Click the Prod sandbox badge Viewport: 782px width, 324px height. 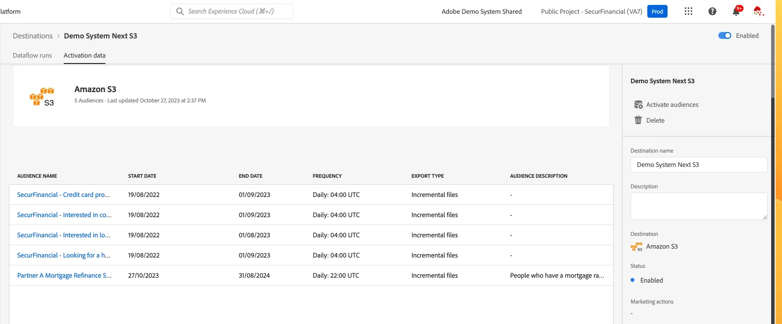tap(657, 11)
